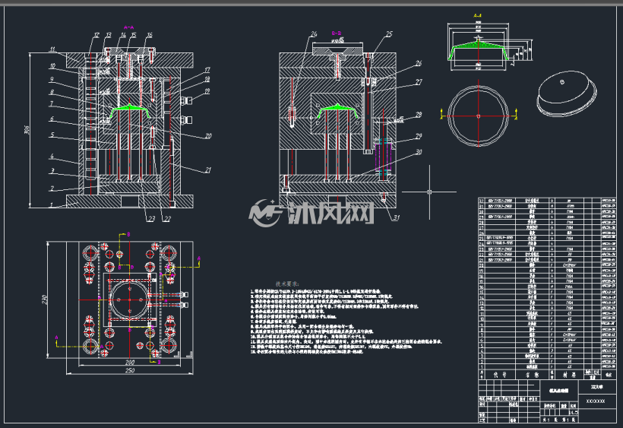Screen dimensions: 623x428
Task: Click balloon number 20 leader label
Action: [208, 136]
